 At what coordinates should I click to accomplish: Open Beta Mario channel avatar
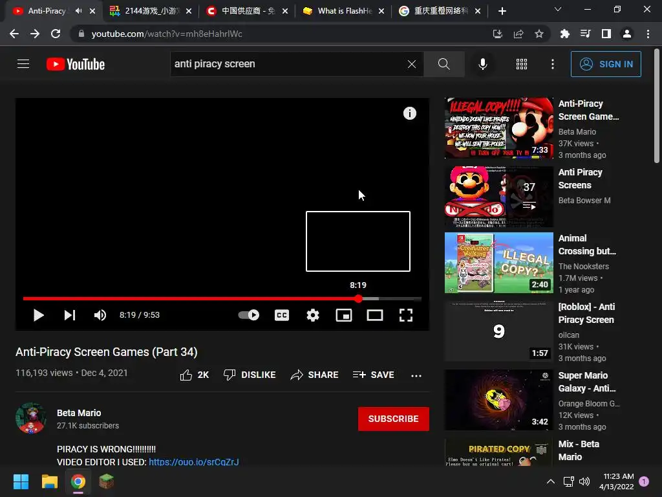point(31,419)
